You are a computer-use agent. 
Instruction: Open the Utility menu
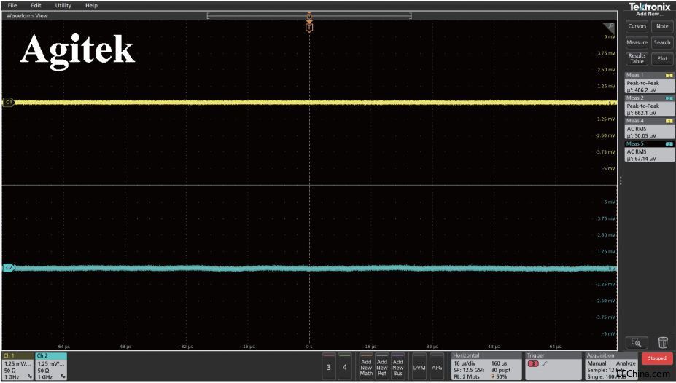[63, 5]
